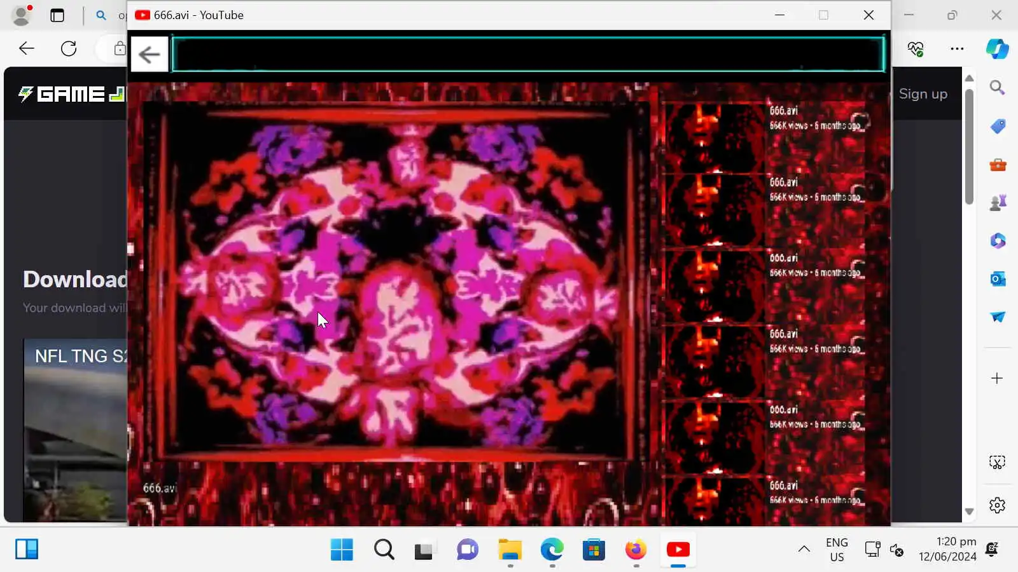Click the black search bar in YouTube window

click(528, 54)
